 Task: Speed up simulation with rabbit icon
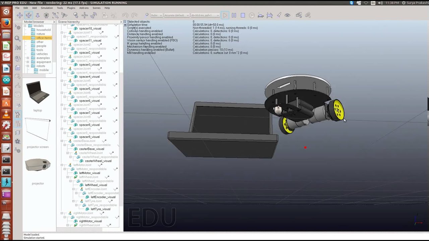(270, 15)
